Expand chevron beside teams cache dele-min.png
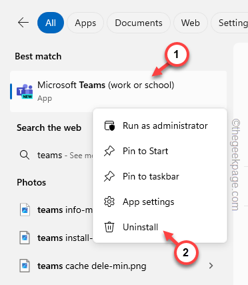Viewport: 248px width, 285px height. point(211,266)
